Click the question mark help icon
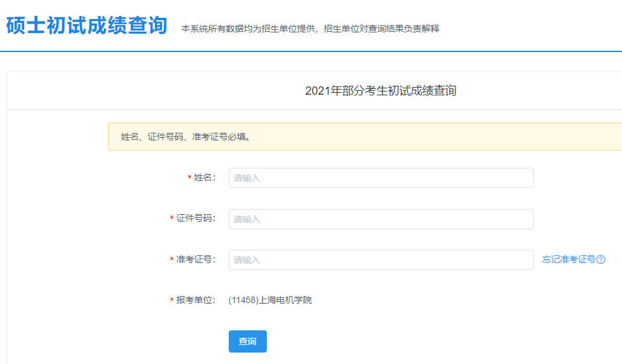The height and width of the screenshot is (364, 622). click(x=601, y=259)
